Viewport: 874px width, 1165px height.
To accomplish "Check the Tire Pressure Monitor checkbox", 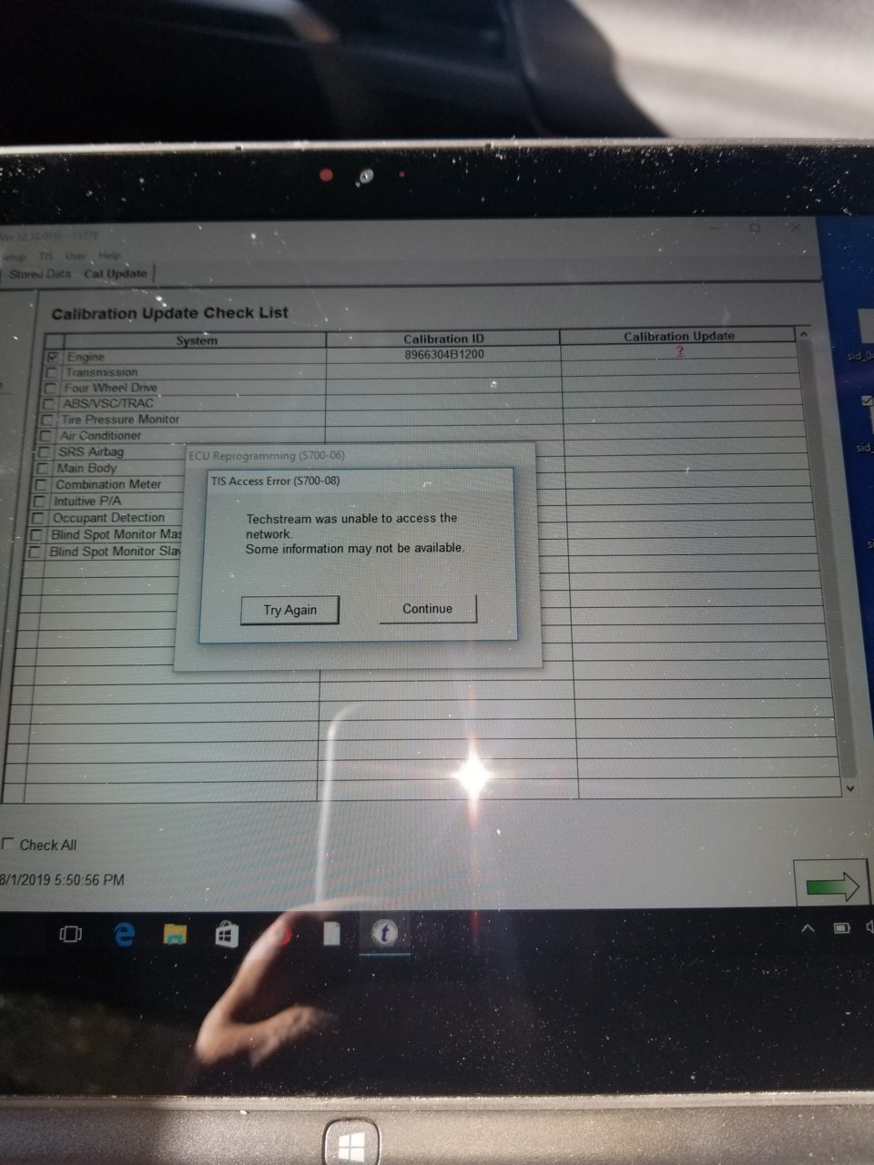I will [46, 420].
